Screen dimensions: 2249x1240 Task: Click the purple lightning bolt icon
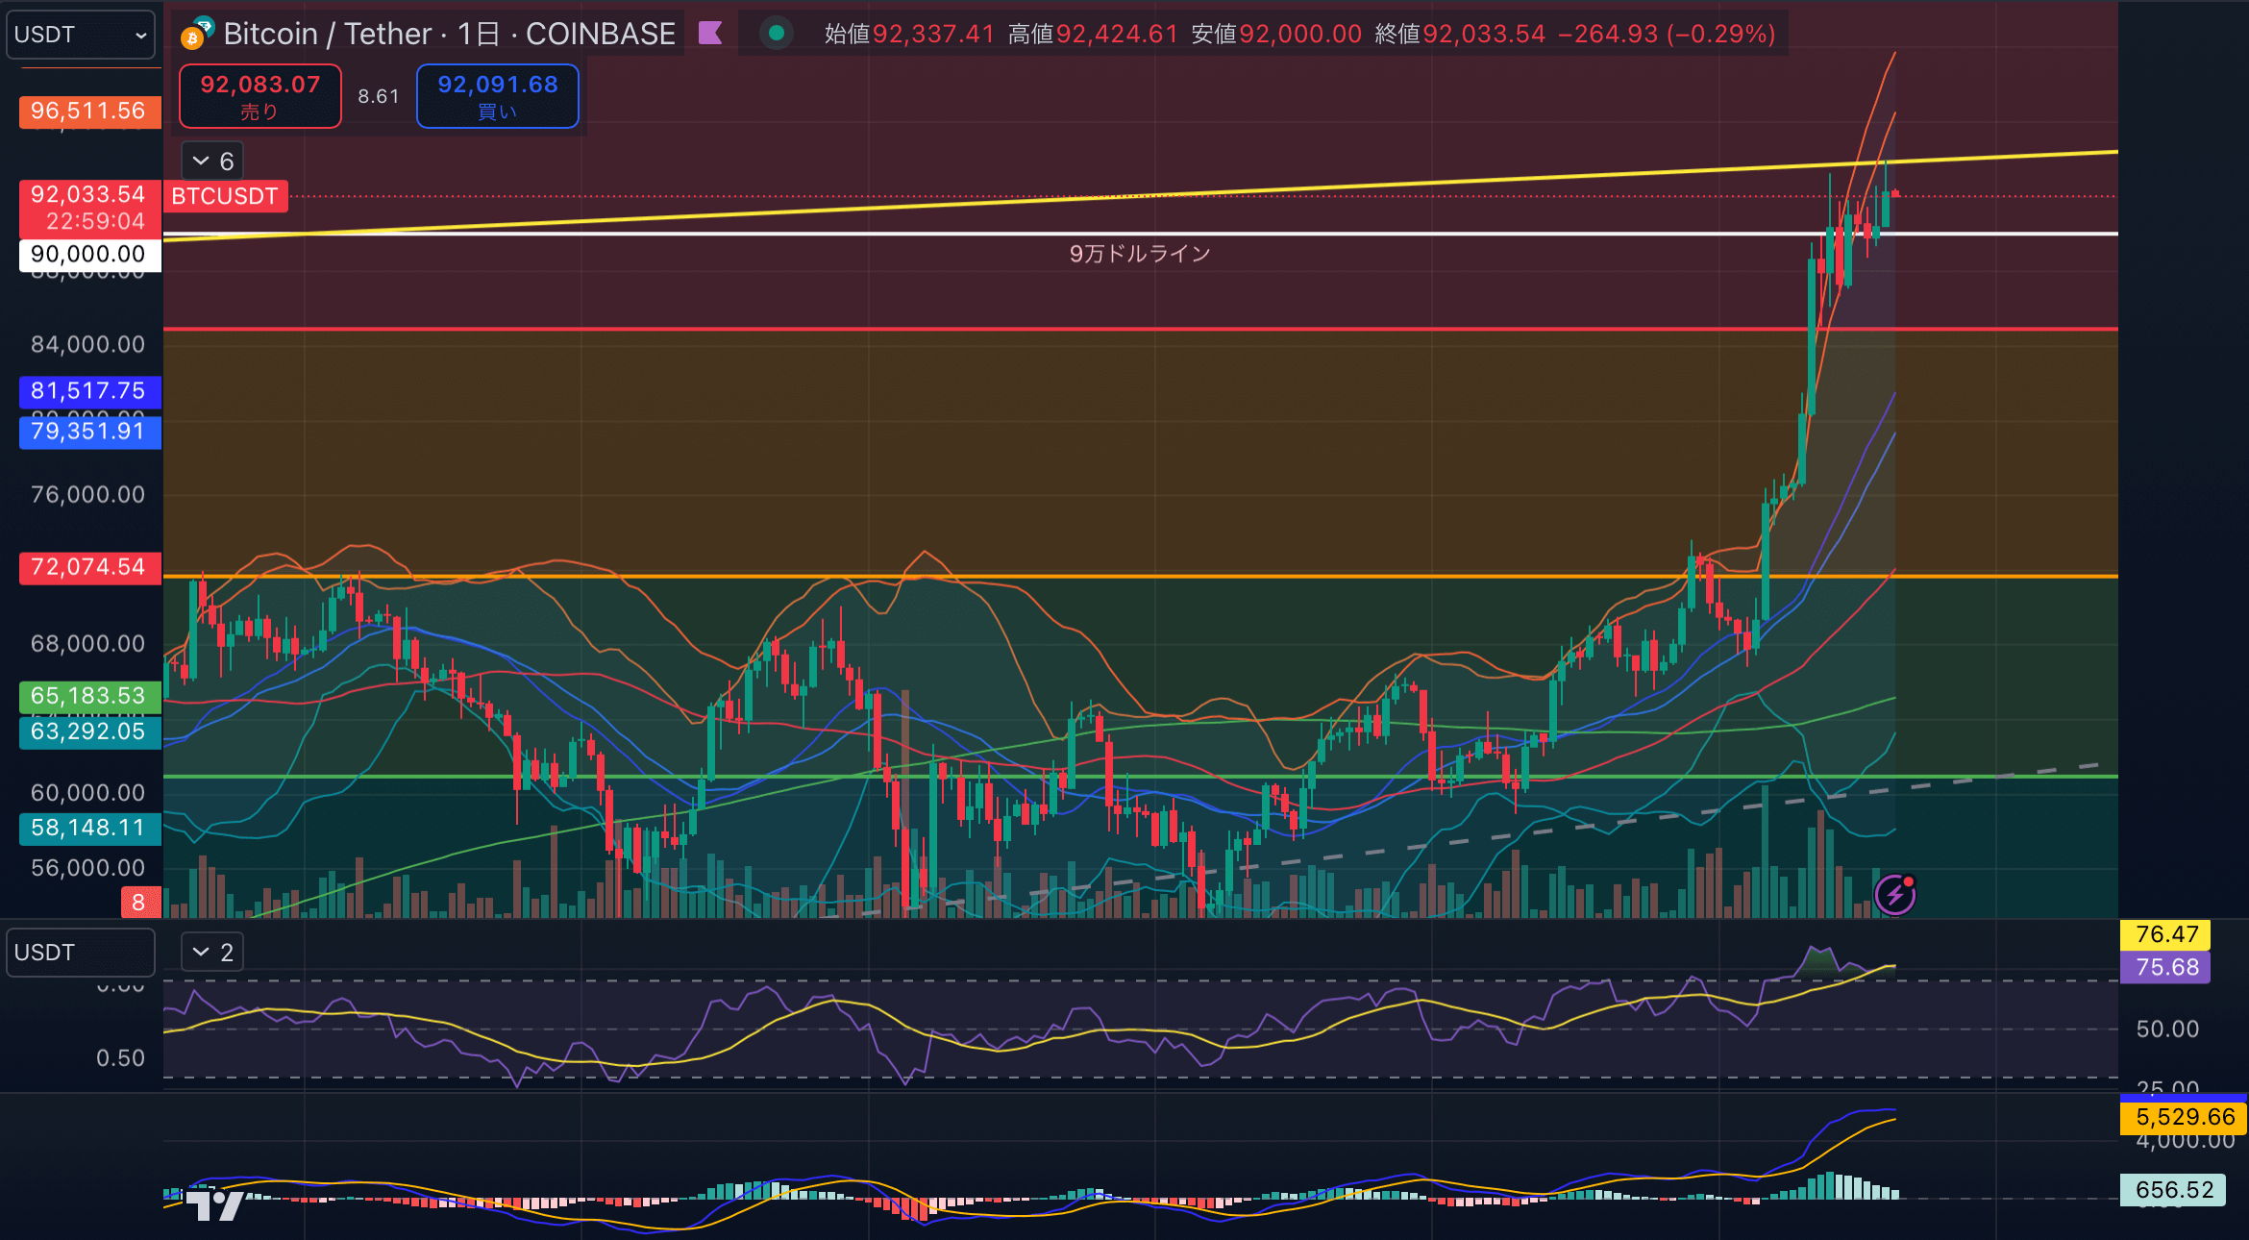coord(1894,895)
